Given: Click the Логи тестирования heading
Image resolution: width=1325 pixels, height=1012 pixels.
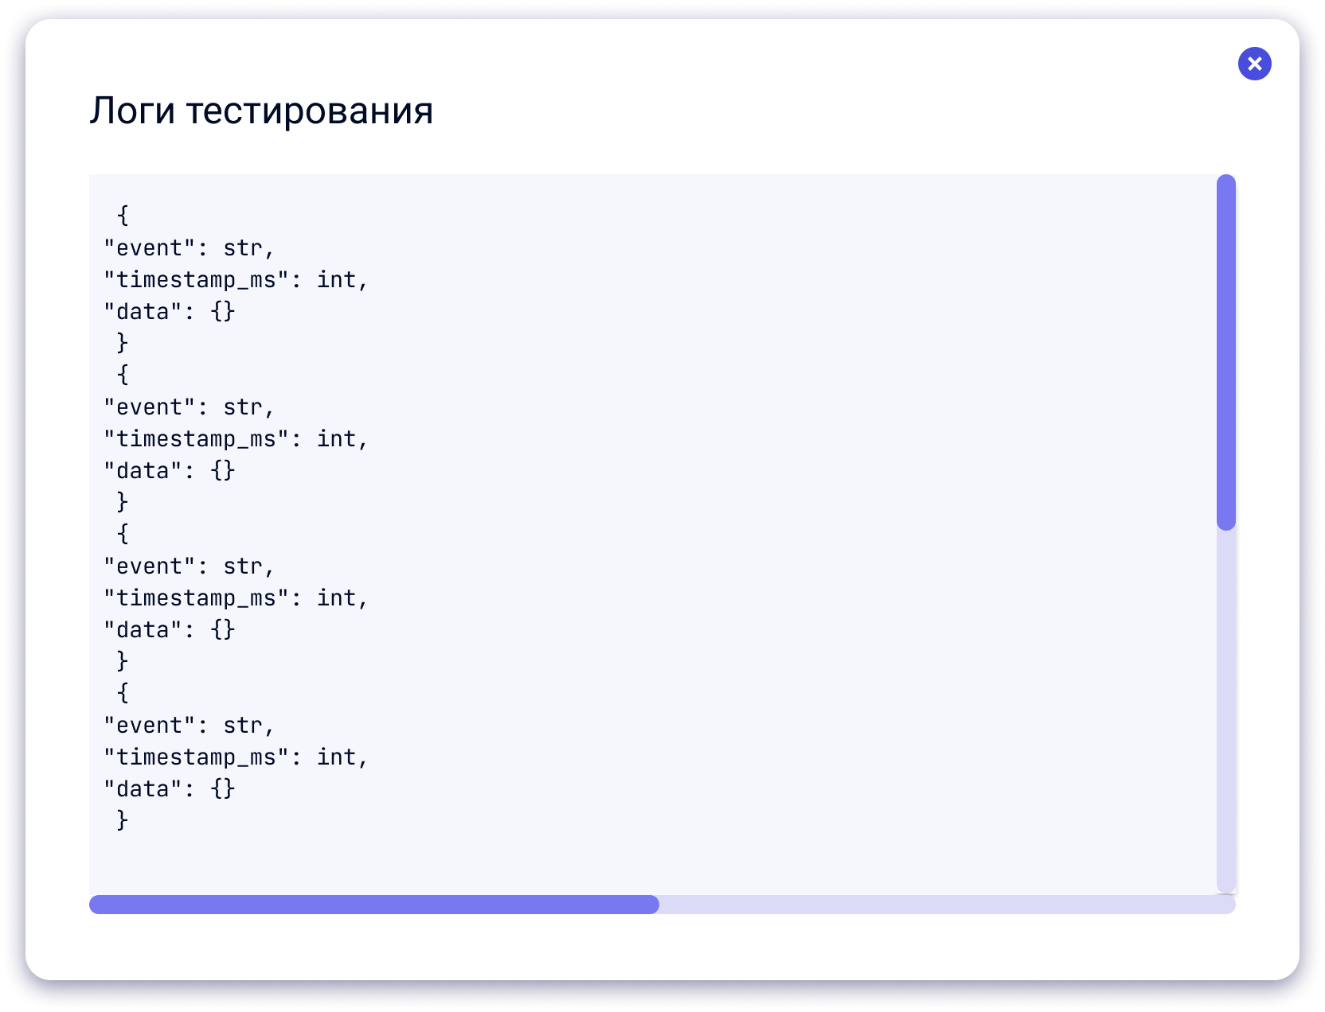Looking at the screenshot, I should point(261,110).
